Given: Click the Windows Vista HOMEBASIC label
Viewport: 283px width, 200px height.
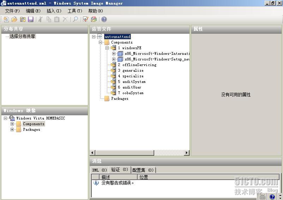Looking at the screenshot, I should point(41,118).
